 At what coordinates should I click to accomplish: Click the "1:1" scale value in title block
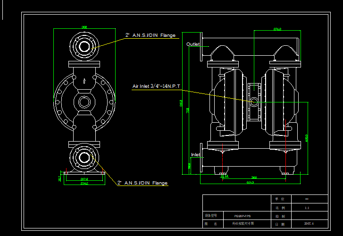(307, 208)
